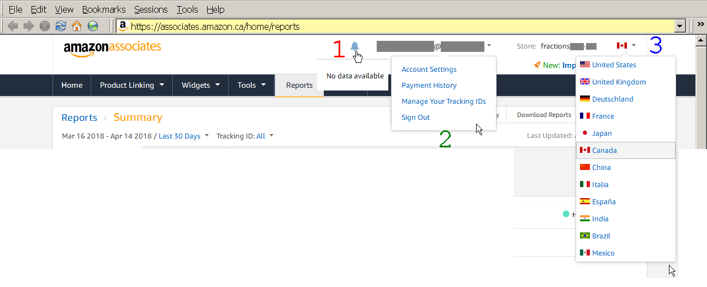Screen dimensions: 707x287
Task: Open the Bookmarks menu
Action: coord(104,9)
